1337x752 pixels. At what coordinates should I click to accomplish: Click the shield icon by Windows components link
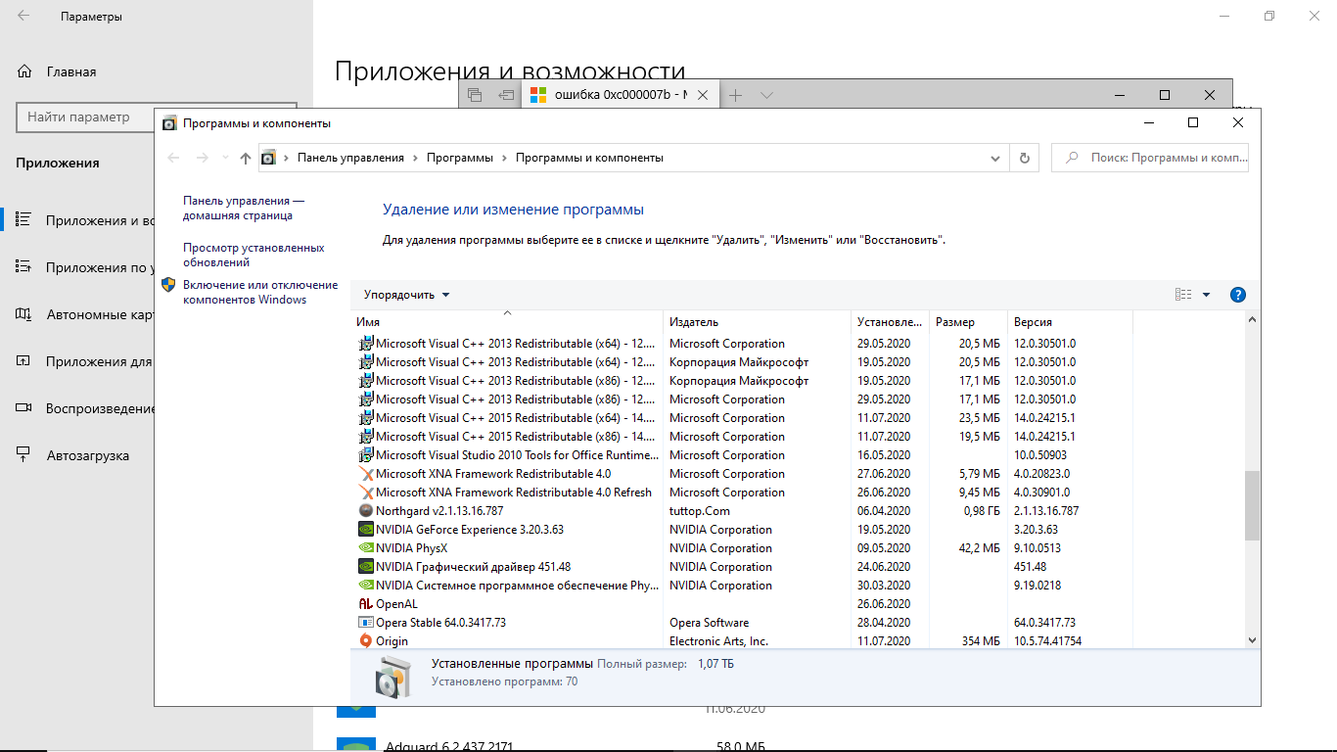pos(168,285)
